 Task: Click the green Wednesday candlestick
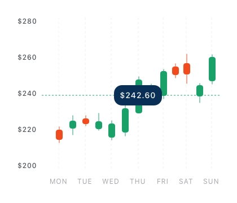(112, 130)
